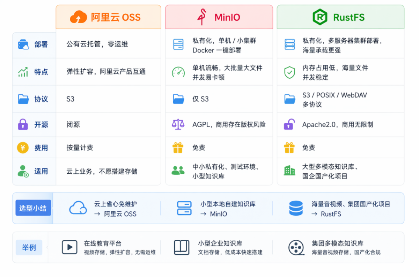Viewport: 419px width, 277px height.
Task: Click the 费用 row label
Action: coord(41,148)
